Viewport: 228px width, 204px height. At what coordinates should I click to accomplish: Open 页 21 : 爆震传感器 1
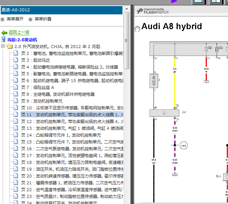(x=72, y=183)
